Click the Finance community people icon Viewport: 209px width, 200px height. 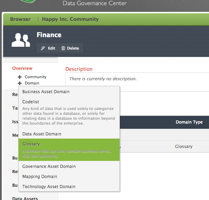tap(21, 40)
